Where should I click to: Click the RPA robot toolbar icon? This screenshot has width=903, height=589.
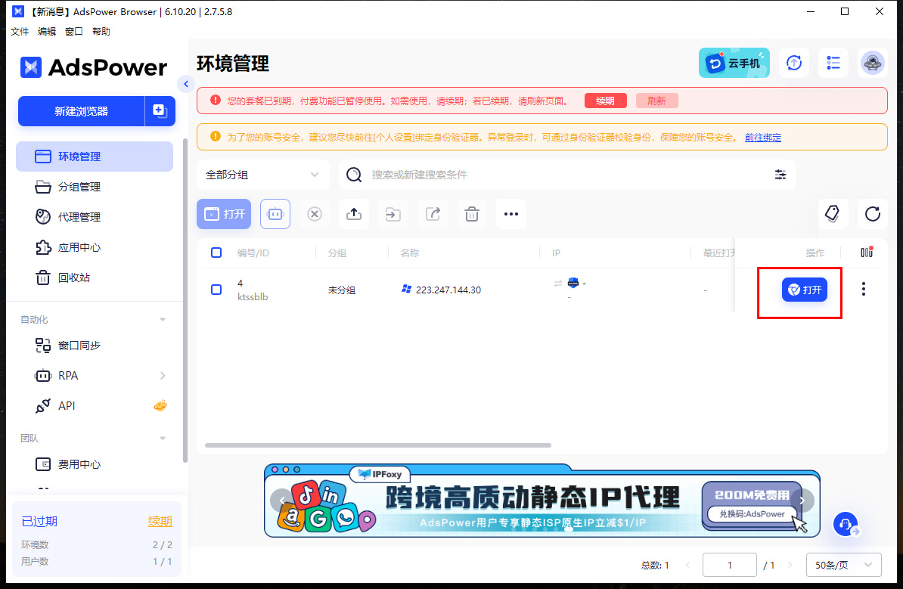coord(275,214)
